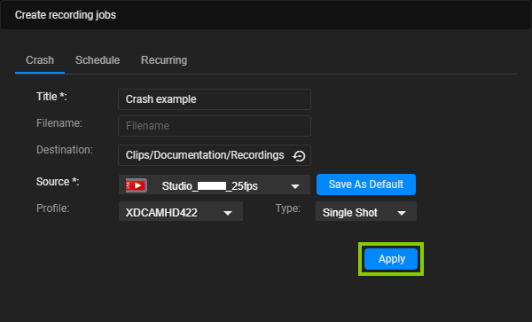532x322 pixels.
Task: Click the Destination: label
Action: tap(65, 150)
